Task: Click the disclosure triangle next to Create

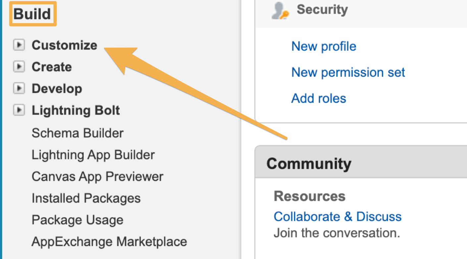Action: point(19,66)
